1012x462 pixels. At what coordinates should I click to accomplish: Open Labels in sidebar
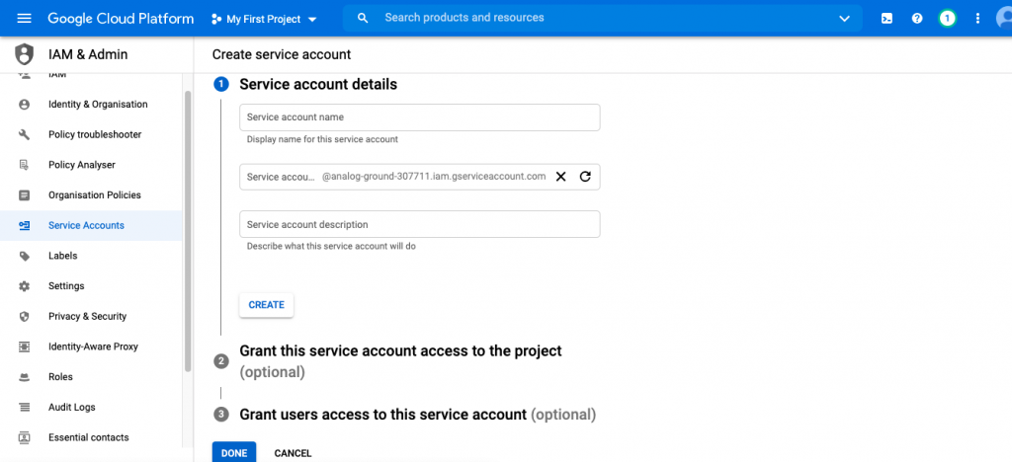[91, 256]
